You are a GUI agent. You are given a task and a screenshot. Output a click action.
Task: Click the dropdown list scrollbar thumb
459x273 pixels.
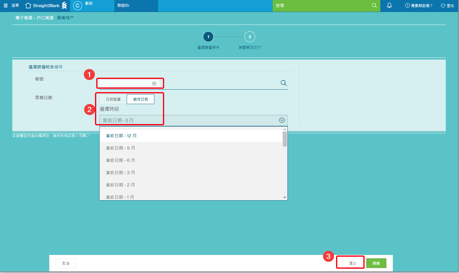tap(285, 139)
